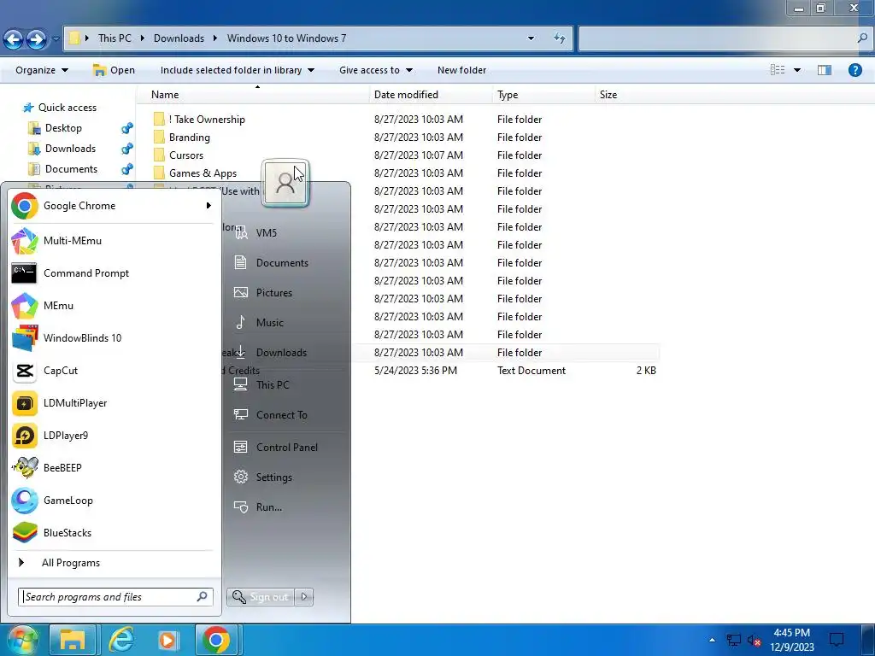Sort by Type column header
This screenshot has height=656, width=875.
(x=508, y=95)
